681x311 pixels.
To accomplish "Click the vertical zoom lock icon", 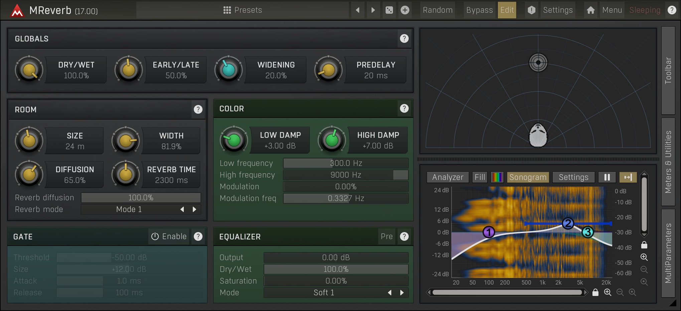I will [644, 245].
